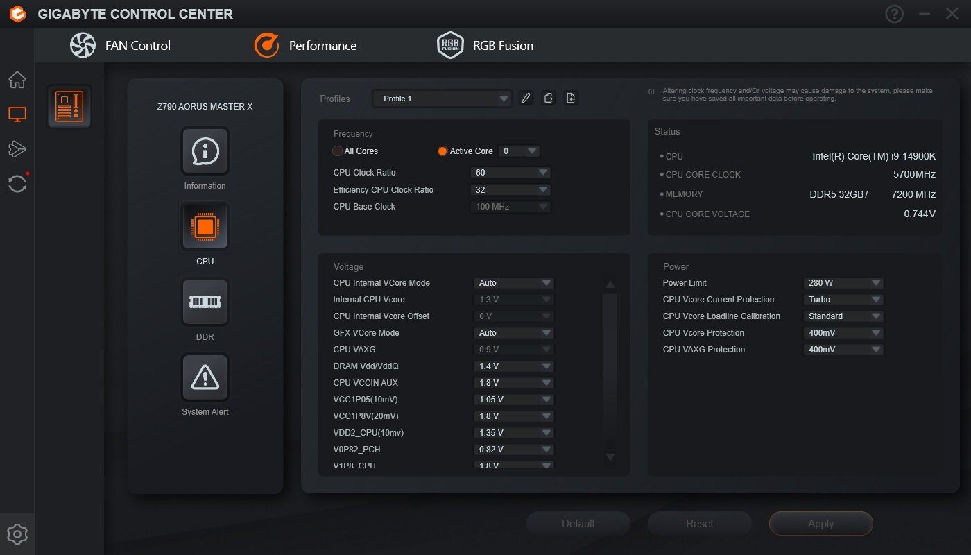This screenshot has width=971, height=555.
Task: Click the voltage list scrollbar track
Action: click(610, 371)
